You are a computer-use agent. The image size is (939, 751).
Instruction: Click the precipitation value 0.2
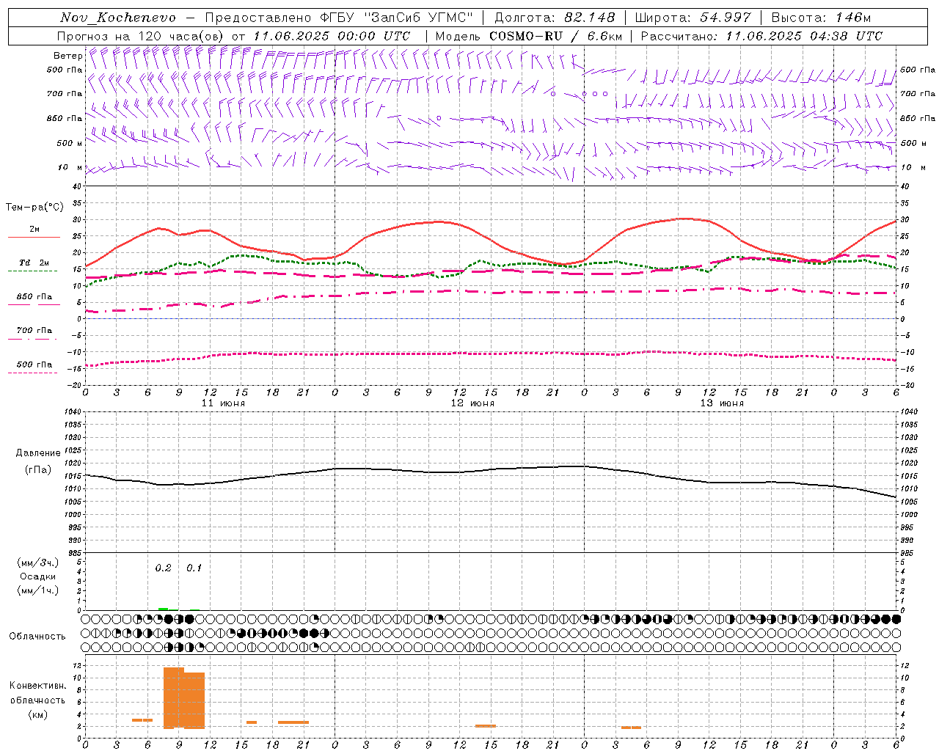[163, 568]
